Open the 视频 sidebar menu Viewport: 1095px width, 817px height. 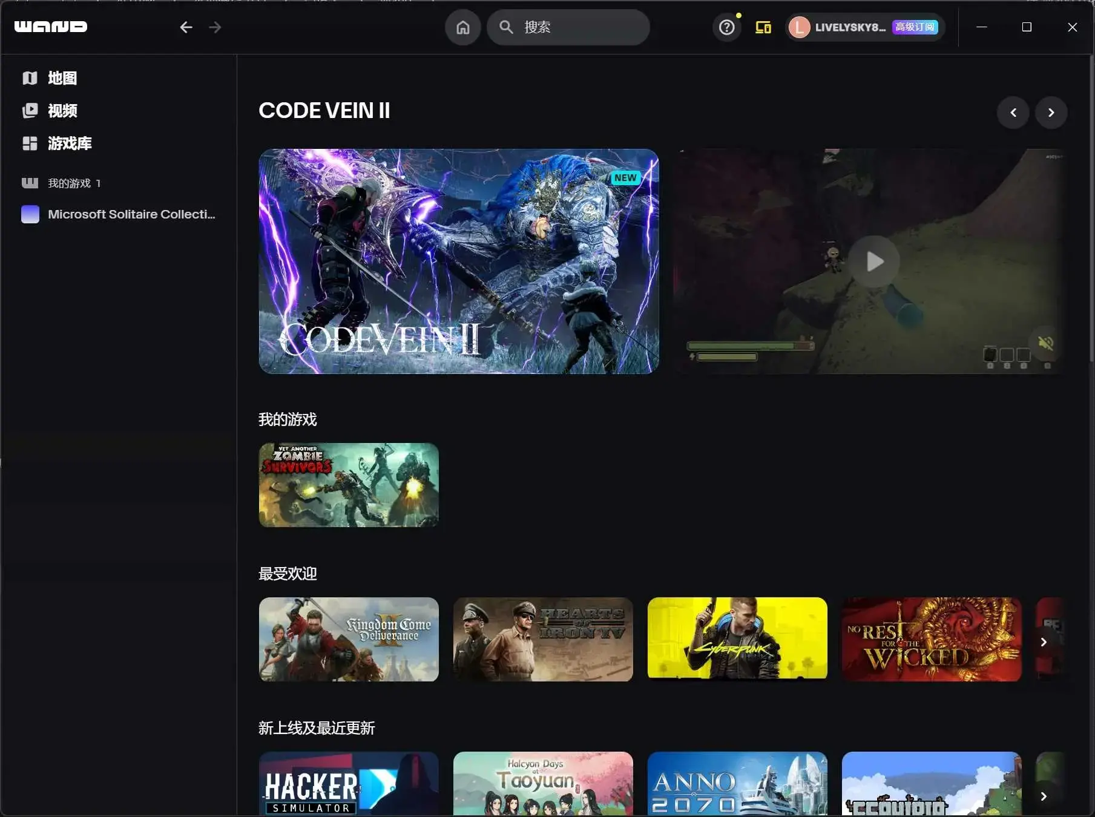pos(62,111)
